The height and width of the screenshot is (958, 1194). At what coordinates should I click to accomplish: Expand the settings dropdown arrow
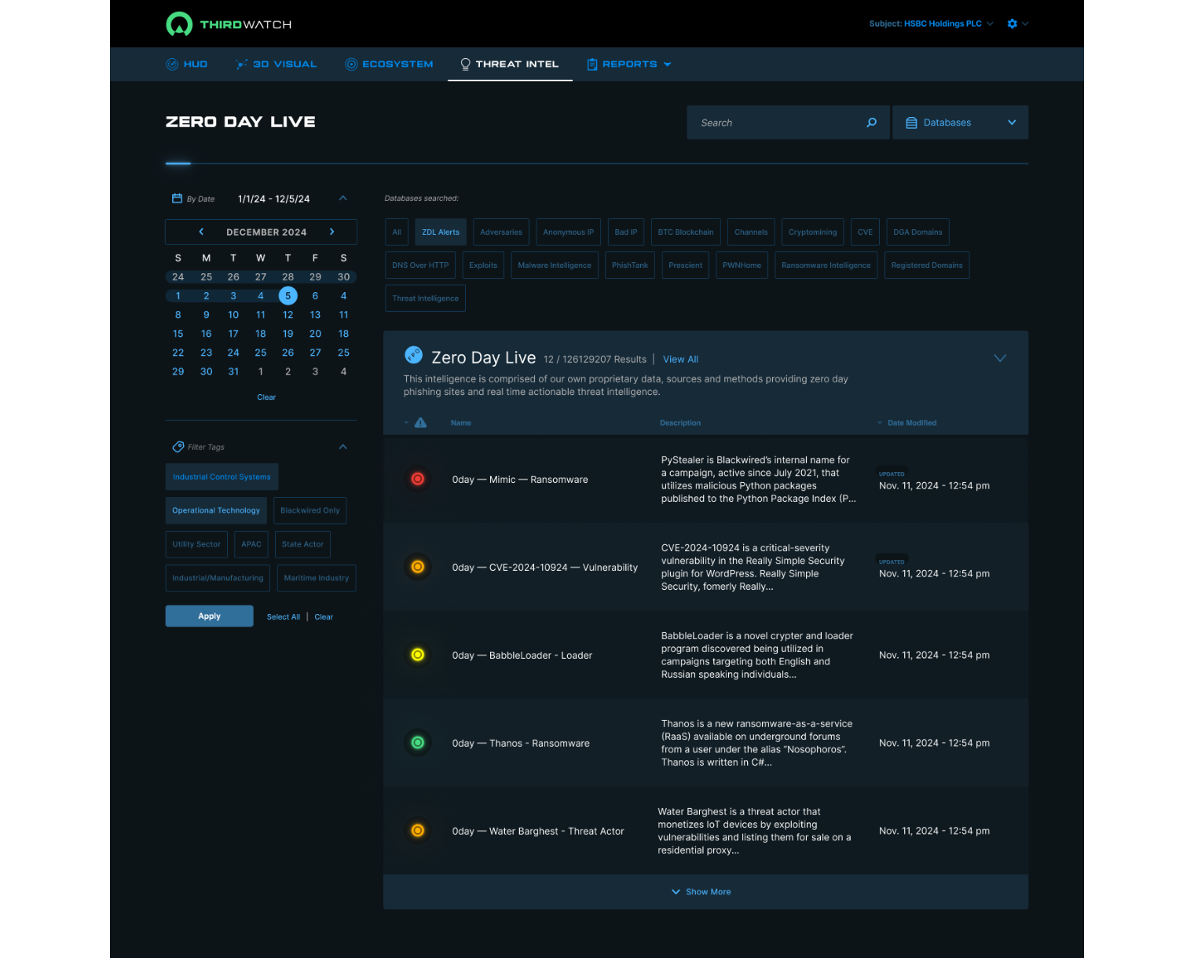pos(1025,24)
